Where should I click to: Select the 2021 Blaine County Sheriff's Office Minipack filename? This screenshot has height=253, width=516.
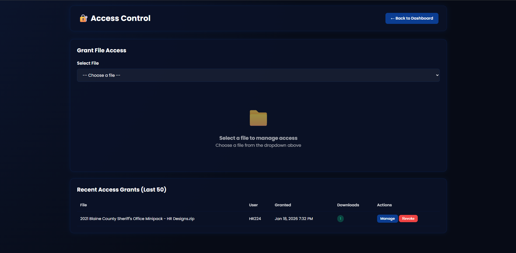[137, 219]
